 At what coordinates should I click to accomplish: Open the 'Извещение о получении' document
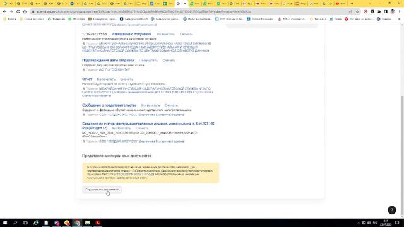[131, 34]
